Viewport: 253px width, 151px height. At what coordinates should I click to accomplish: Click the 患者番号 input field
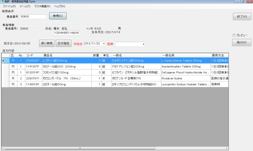pyautogui.click(x=33, y=17)
